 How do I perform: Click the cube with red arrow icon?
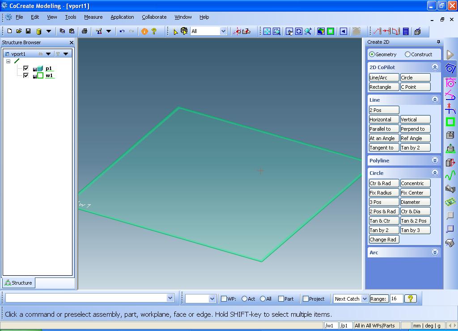click(x=450, y=162)
